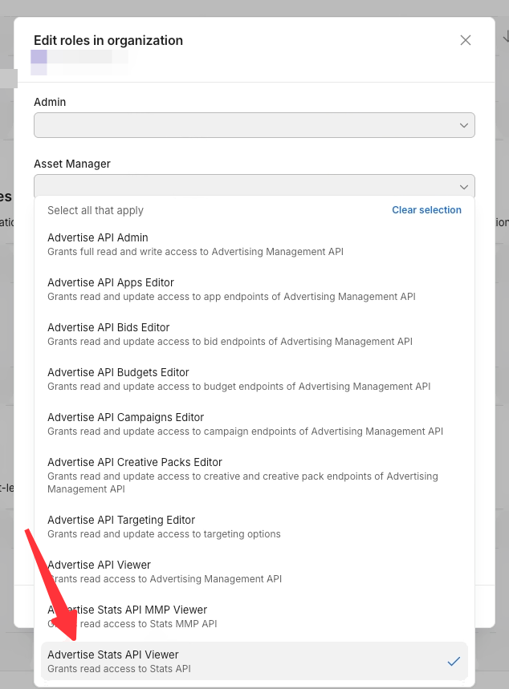Open the Admin role dropdown
Viewport: 509px width, 689px height.
click(x=254, y=125)
